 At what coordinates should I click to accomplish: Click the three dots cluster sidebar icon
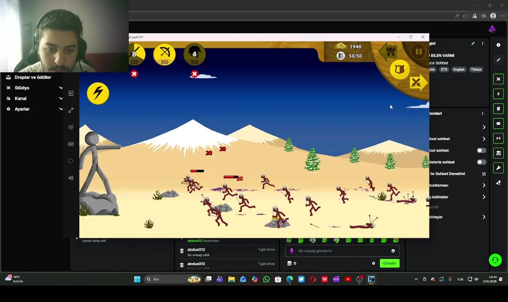pyautogui.click(x=498, y=183)
